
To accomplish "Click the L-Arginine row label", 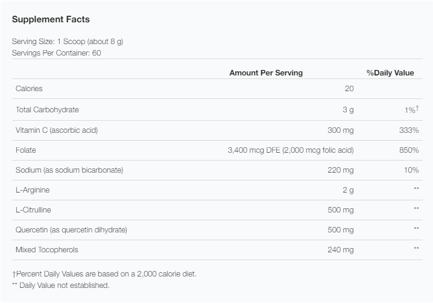I will [33, 190].
